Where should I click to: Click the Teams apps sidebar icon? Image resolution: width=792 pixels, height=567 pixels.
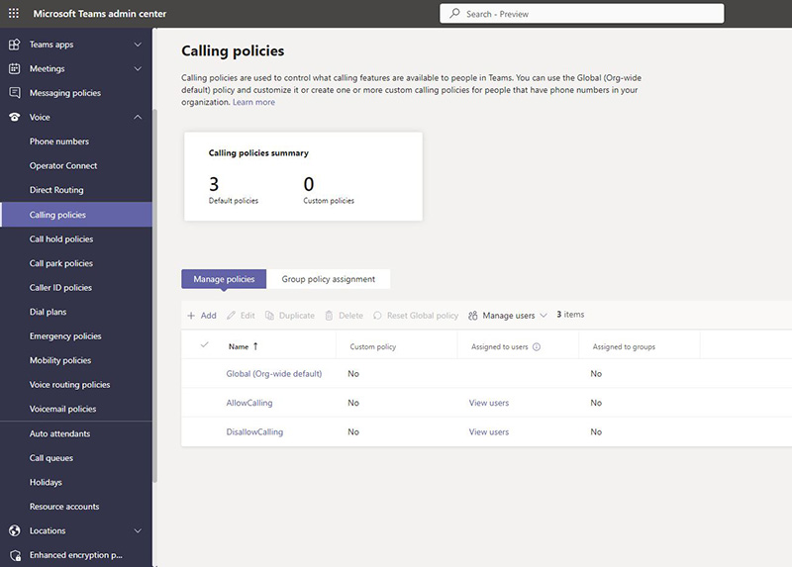(15, 45)
